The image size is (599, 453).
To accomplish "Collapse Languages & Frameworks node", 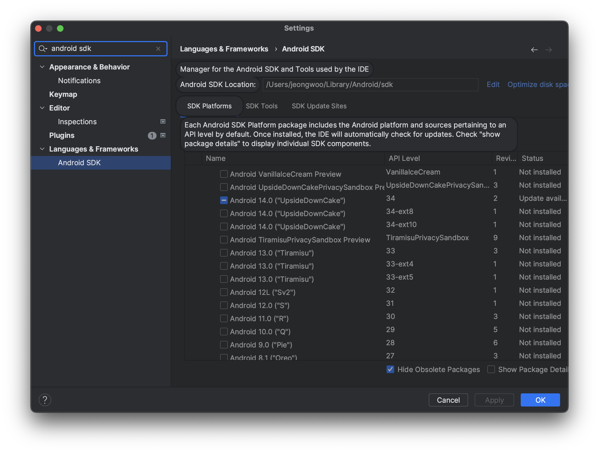I will (x=42, y=149).
